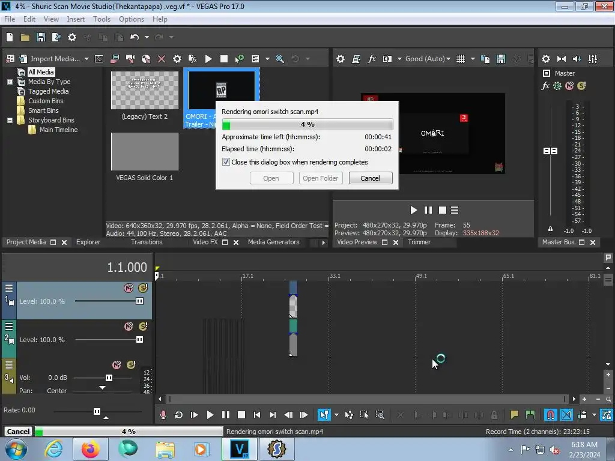Open Master Bus audio properties gear
This screenshot has width=615, height=461.
(545, 59)
